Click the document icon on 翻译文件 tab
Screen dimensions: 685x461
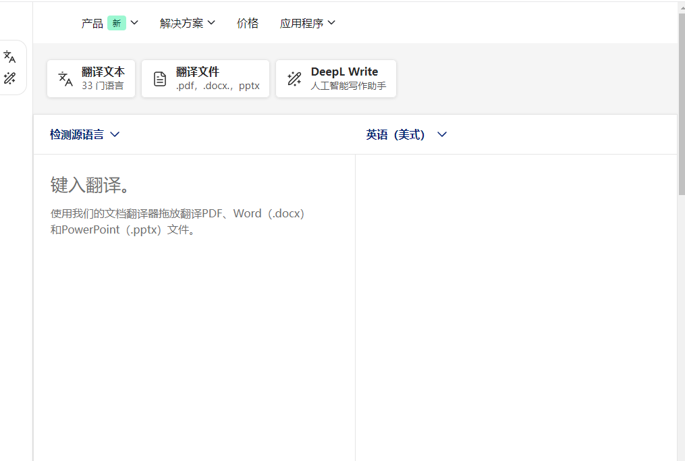[x=160, y=79]
